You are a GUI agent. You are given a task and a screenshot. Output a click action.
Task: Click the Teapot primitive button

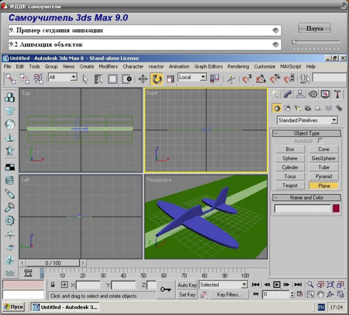click(290, 185)
